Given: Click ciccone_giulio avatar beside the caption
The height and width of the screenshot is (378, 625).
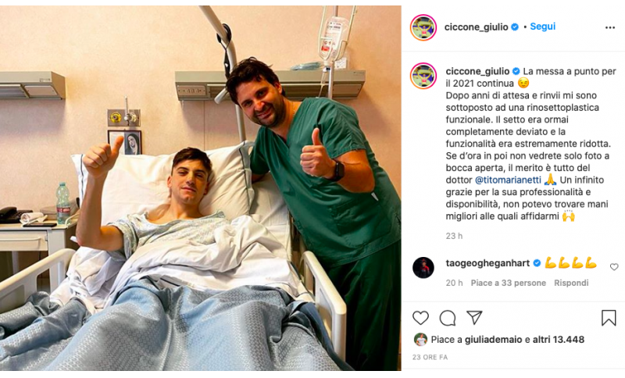Looking at the screenshot, I should (x=423, y=76).
